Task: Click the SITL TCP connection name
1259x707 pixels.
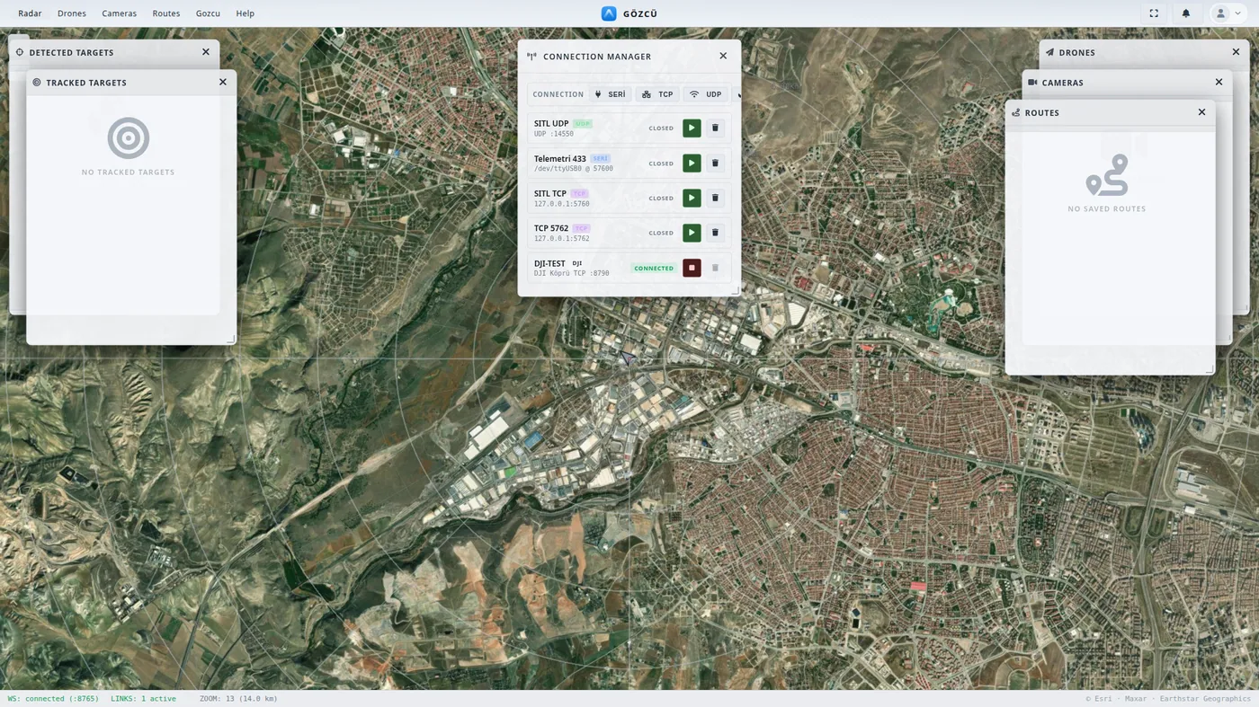Action: 550,193
